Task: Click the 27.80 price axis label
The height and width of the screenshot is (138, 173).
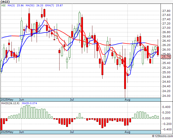Action: 166,11
